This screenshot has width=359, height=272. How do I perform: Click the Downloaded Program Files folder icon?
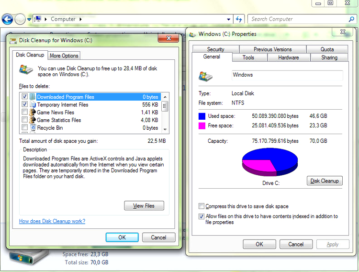(33, 96)
